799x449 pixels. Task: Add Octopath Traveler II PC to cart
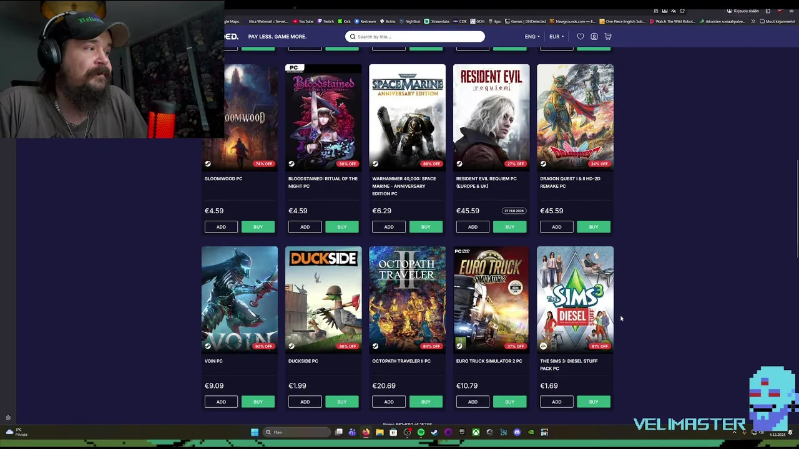(x=389, y=402)
